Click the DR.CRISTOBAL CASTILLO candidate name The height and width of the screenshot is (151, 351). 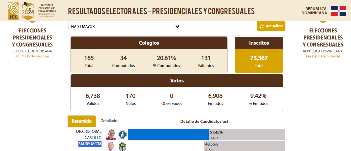click(89, 135)
